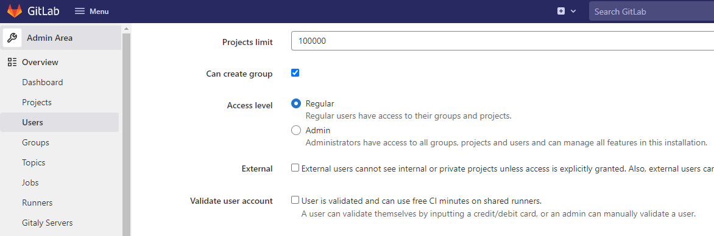The image size is (714, 236).
Task: Click the 'Access level' label
Action: (x=250, y=105)
